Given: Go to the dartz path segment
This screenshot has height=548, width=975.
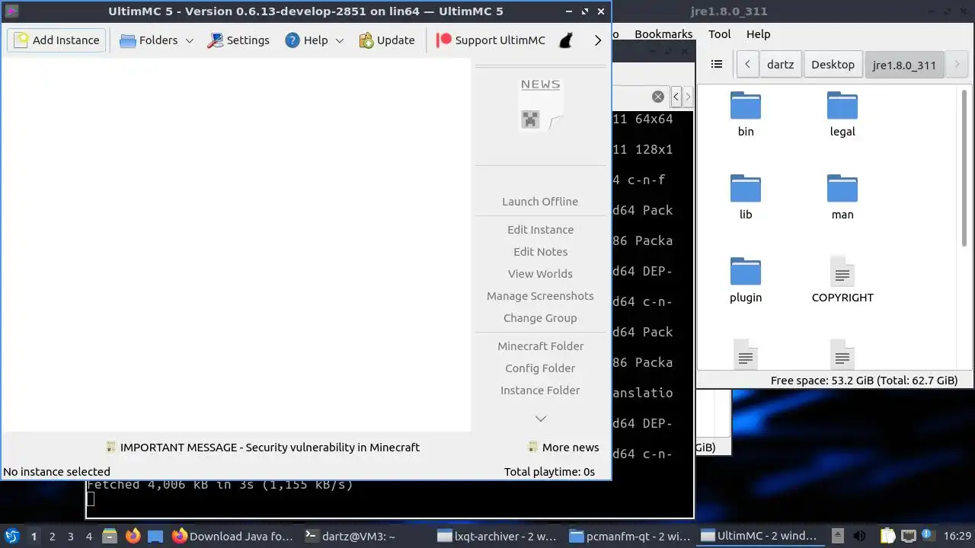Looking at the screenshot, I should [x=780, y=65].
